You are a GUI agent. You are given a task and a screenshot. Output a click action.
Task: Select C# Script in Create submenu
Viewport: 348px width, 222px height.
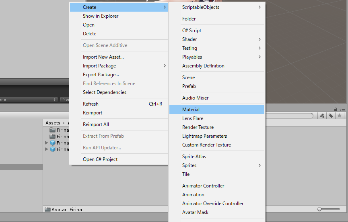(192, 31)
